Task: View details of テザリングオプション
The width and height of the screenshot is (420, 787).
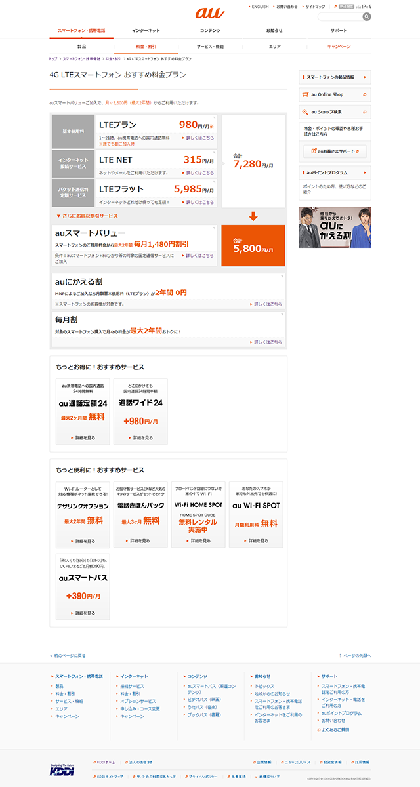Action: click(x=83, y=541)
